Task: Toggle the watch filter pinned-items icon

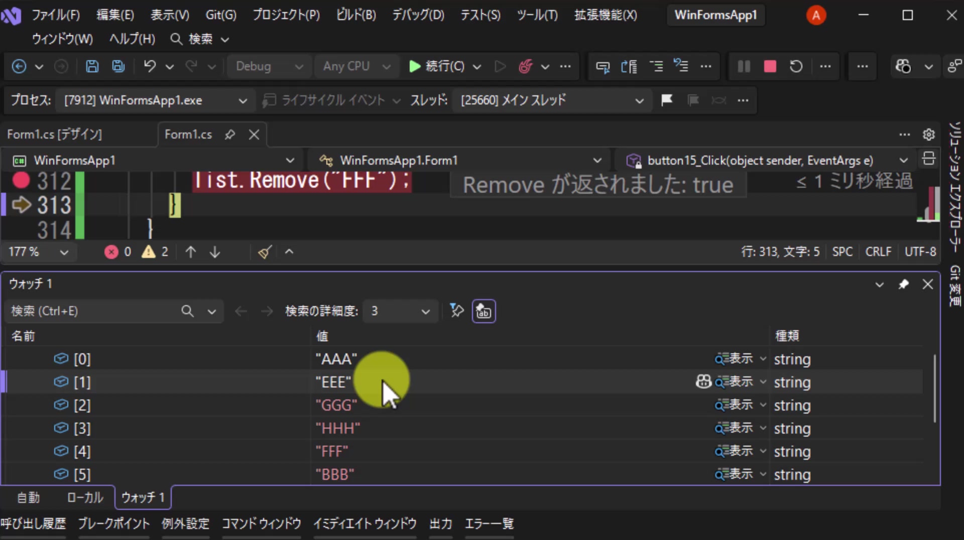Action: tap(456, 311)
